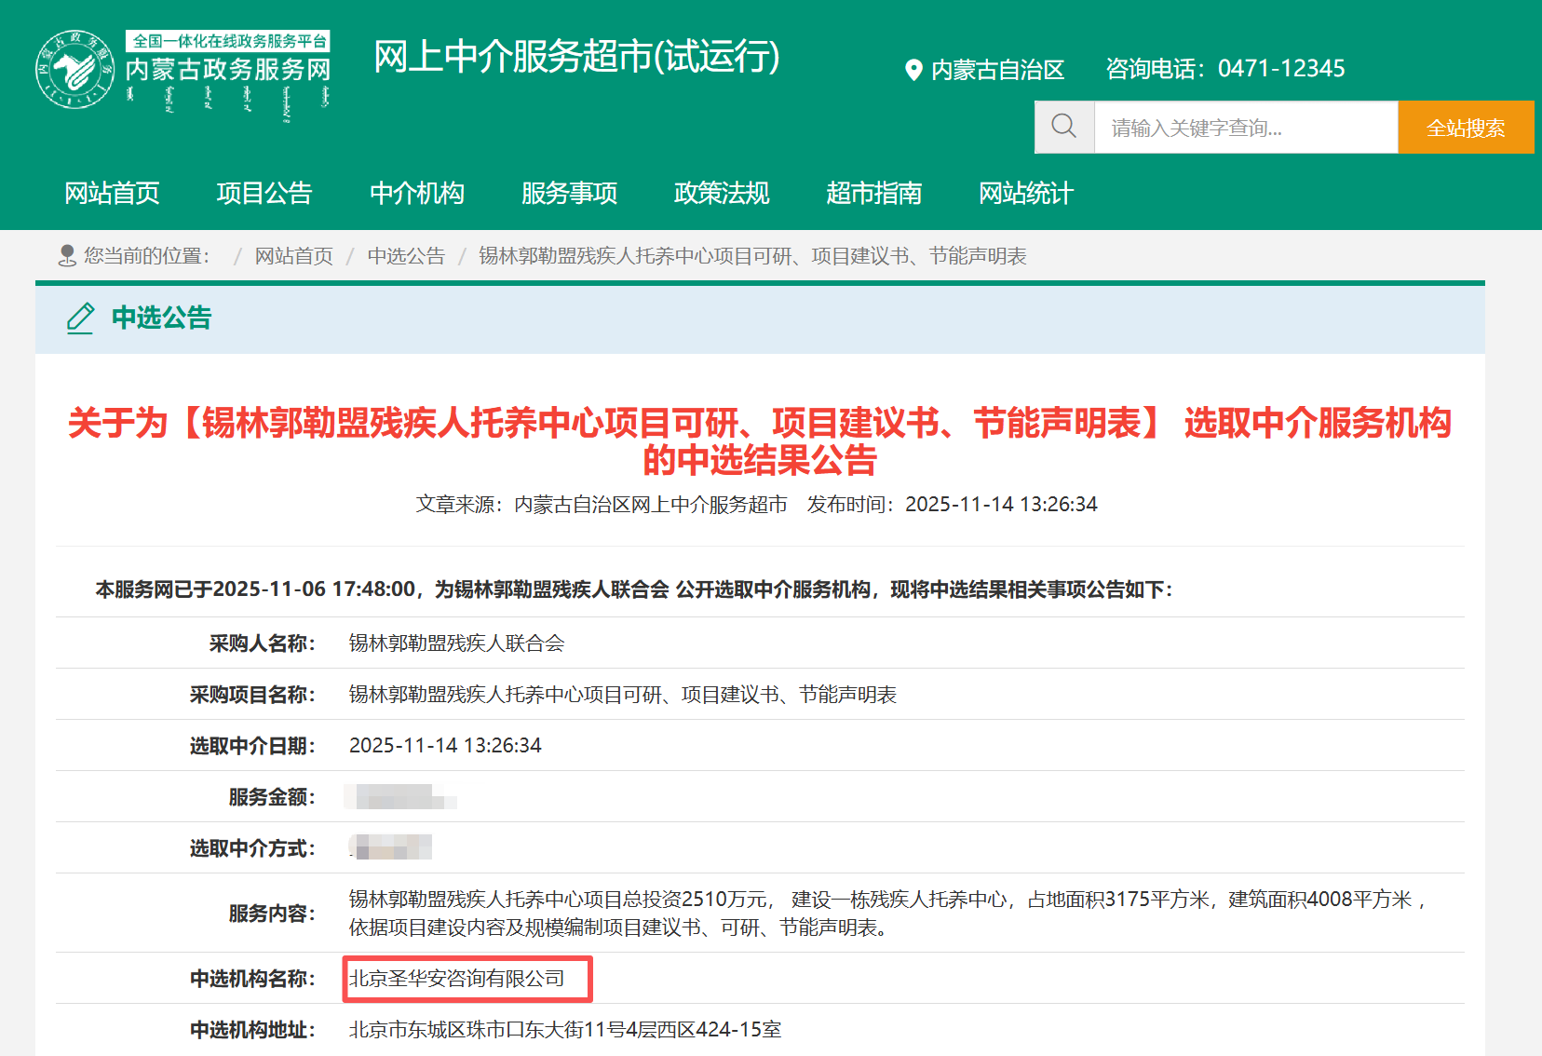1542x1056 pixels.
Task: Select 中介机构 from the navigation bar
Action: (416, 194)
